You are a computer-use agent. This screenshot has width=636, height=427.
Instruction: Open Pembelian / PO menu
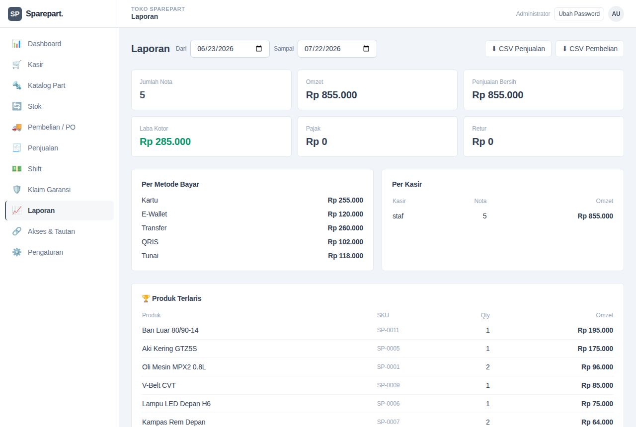(x=59, y=127)
